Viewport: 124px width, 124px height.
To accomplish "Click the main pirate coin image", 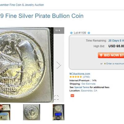I will pos(27,65).
